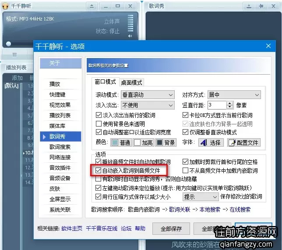Open the 滚动模式 dropdown showing 垂直滚动
282x250 pixels.
coord(148,95)
